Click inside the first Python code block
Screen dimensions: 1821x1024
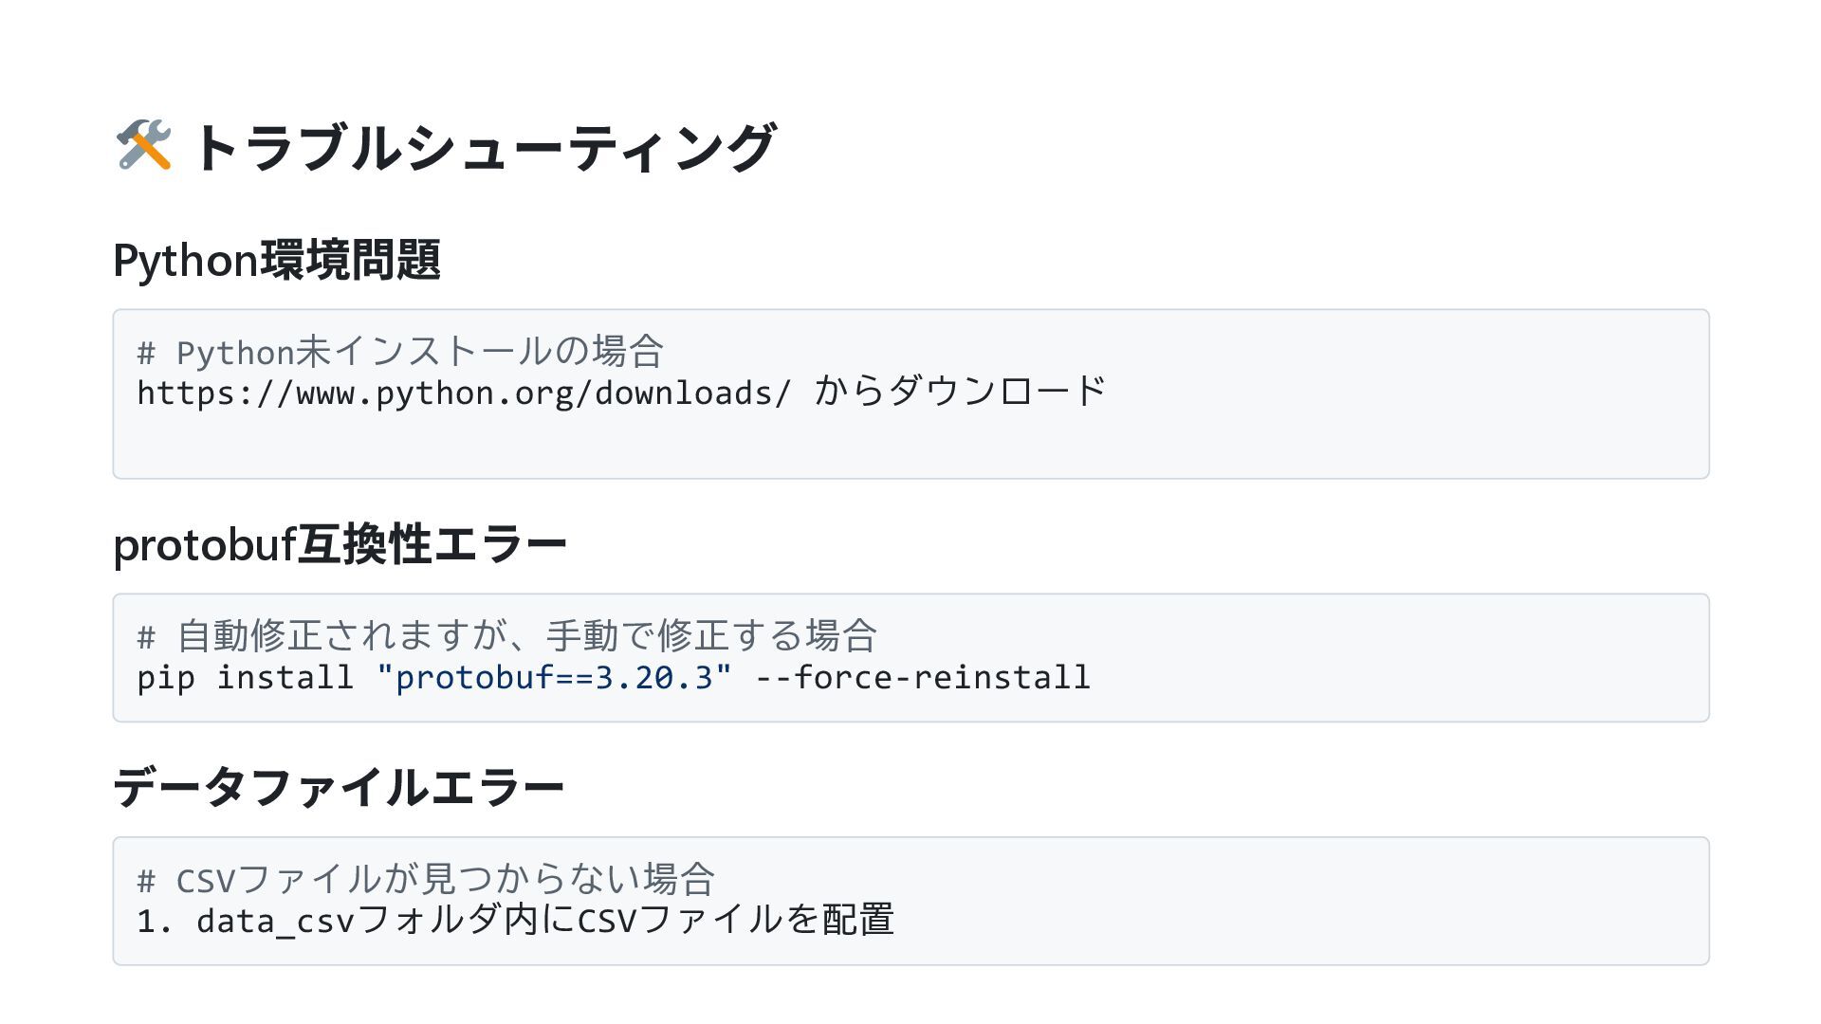tap(910, 393)
